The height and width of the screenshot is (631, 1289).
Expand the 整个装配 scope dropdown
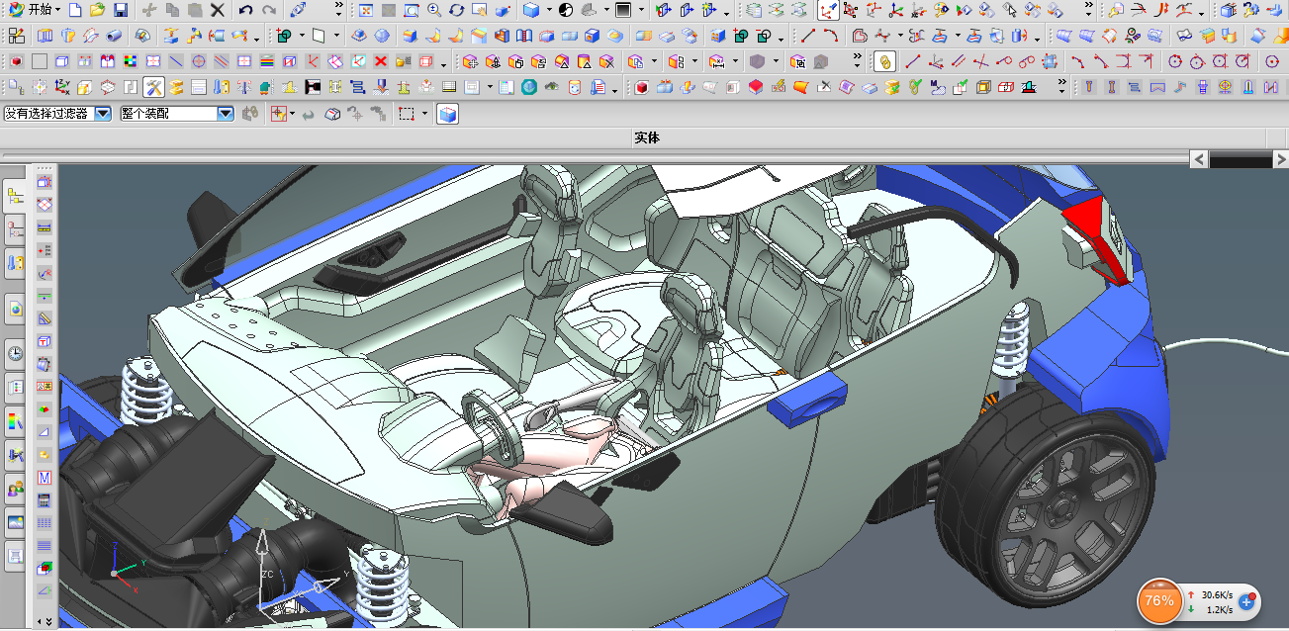226,114
